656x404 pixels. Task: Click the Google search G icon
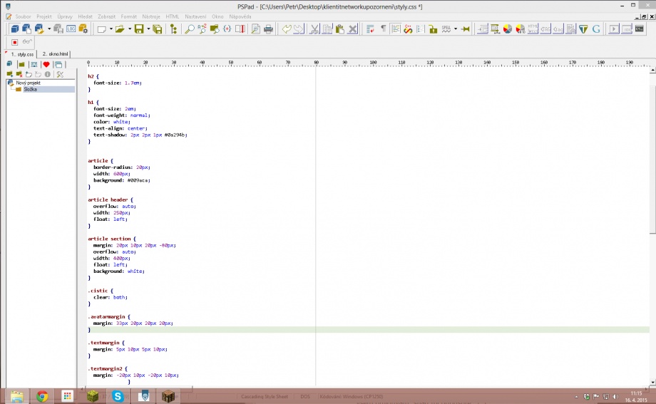pyautogui.click(x=595, y=29)
